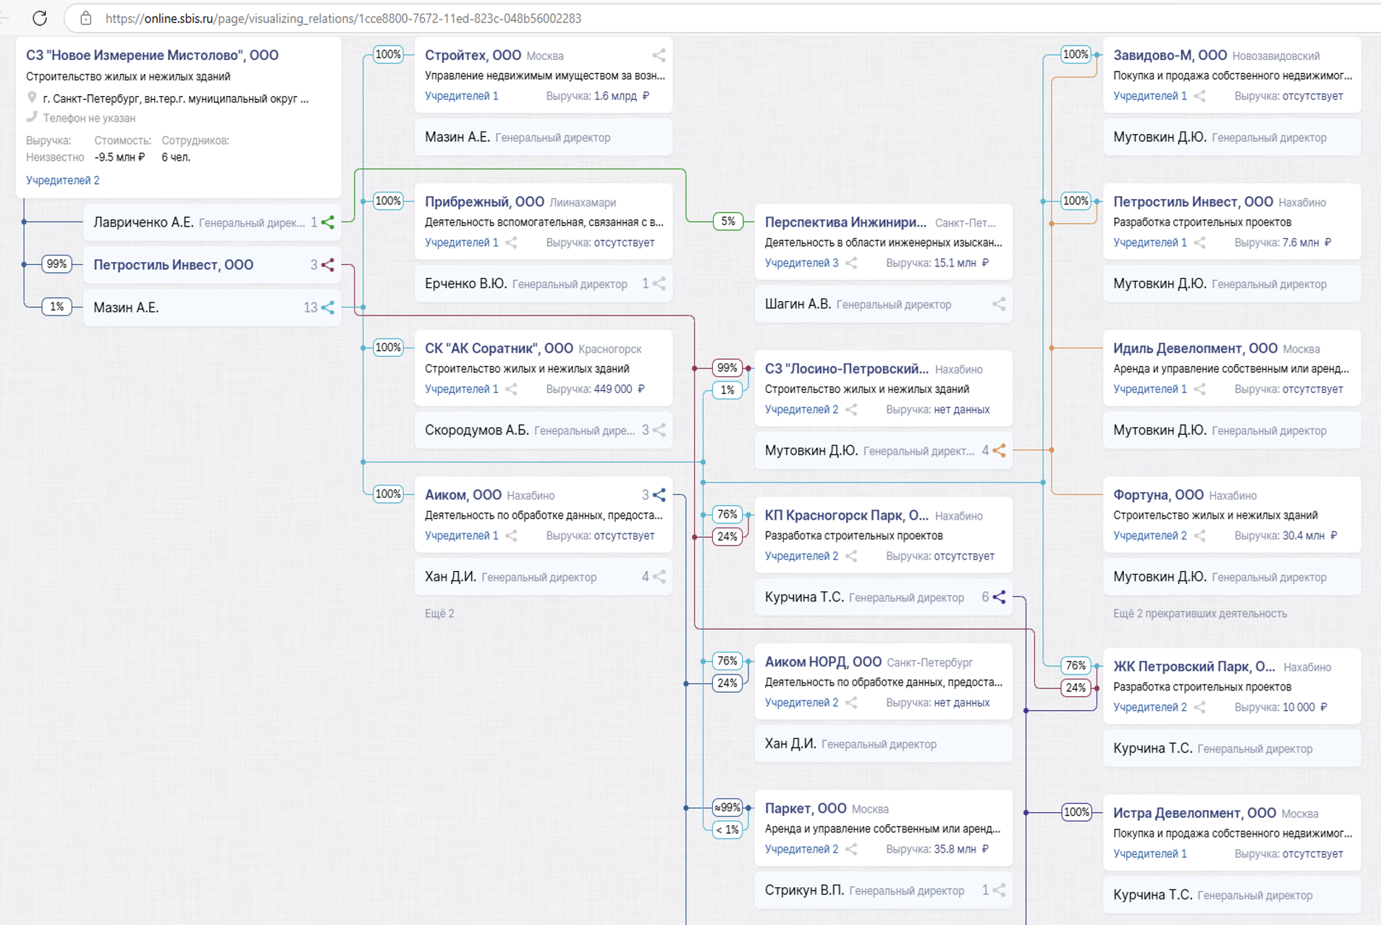Toggle relations share icon for Лавриченко А.Е.

(328, 222)
